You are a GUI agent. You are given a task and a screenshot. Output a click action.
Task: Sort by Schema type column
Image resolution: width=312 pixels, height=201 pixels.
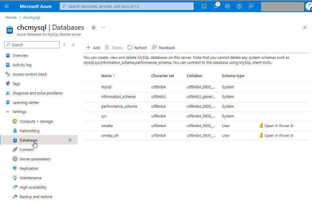tap(233, 76)
